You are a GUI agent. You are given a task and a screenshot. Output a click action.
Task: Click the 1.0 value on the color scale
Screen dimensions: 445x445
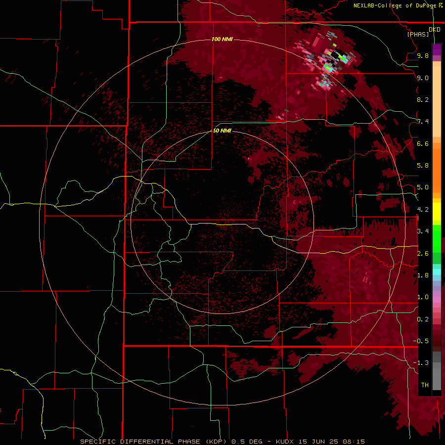click(x=423, y=297)
